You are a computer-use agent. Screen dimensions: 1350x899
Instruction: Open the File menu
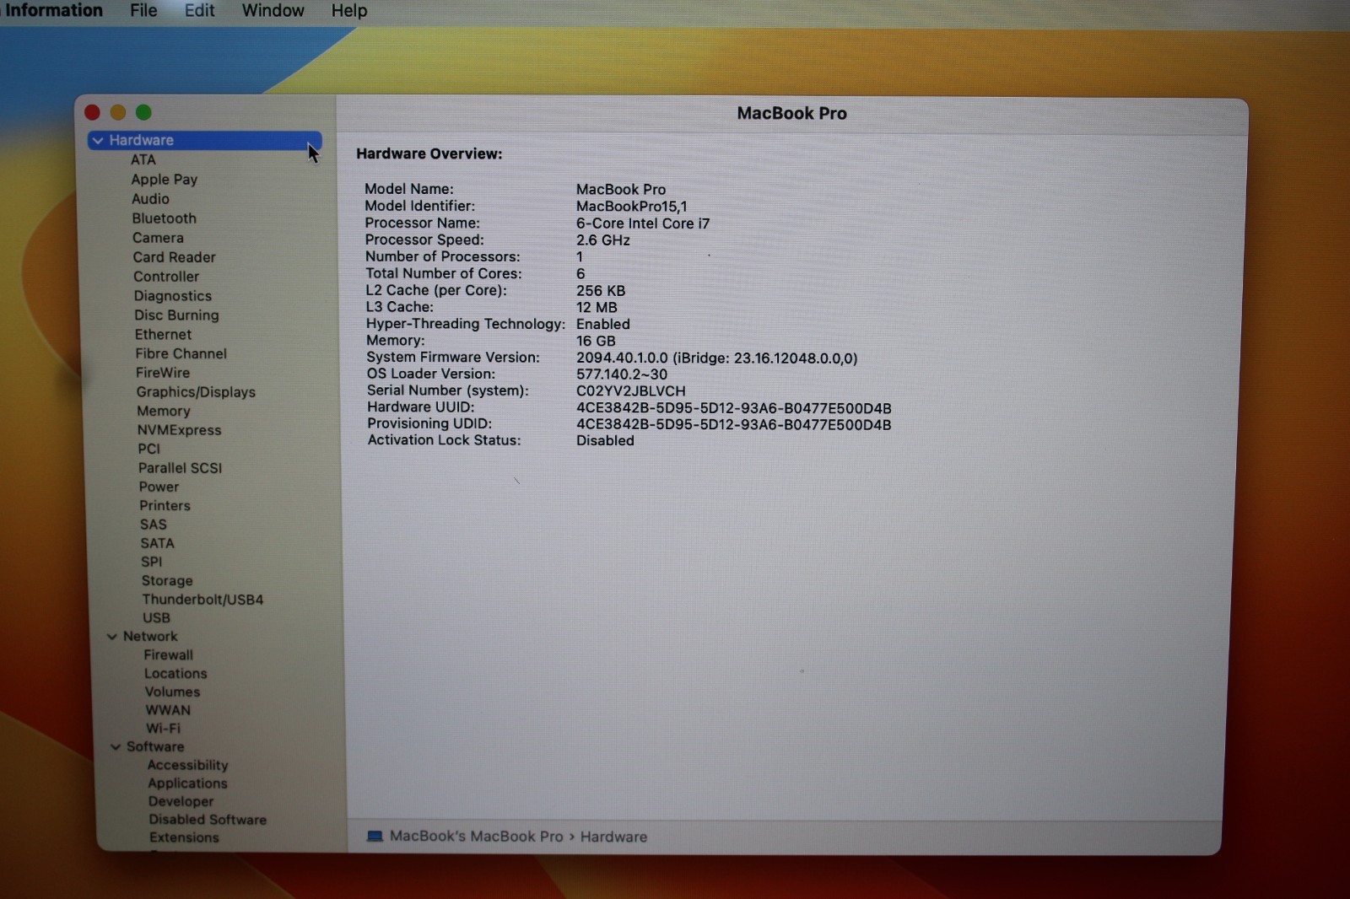[x=143, y=11]
